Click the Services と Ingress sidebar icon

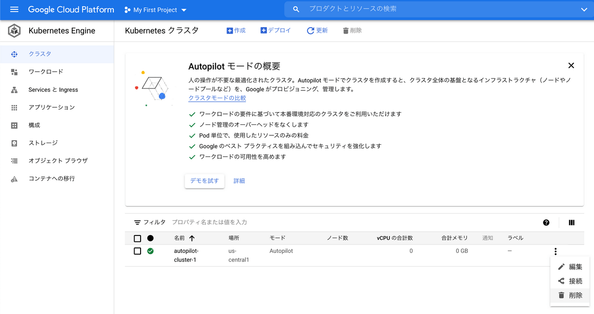coord(14,90)
